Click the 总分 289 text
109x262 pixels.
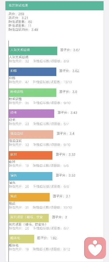[x=16, y=14]
